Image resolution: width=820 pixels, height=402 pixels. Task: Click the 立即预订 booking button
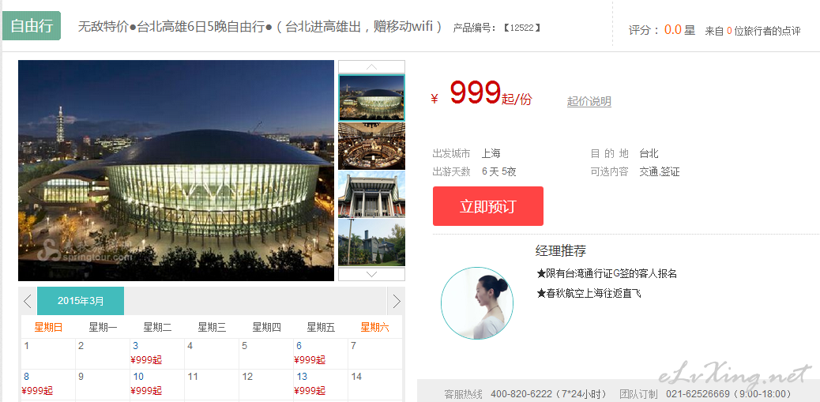pyautogui.click(x=488, y=206)
